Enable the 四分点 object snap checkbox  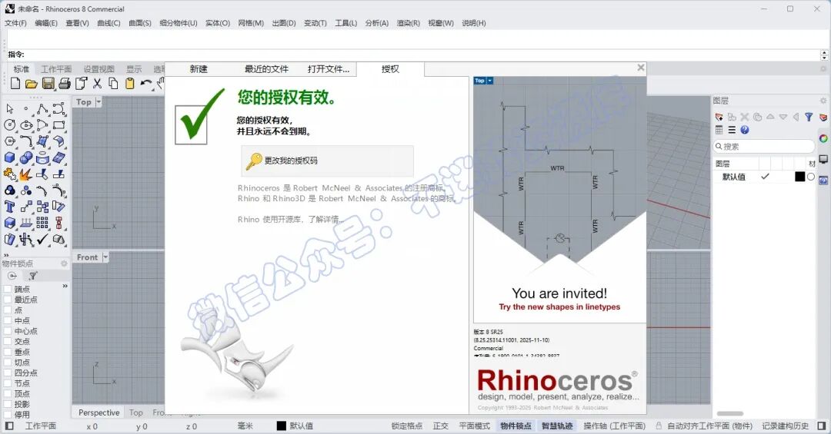[8, 373]
